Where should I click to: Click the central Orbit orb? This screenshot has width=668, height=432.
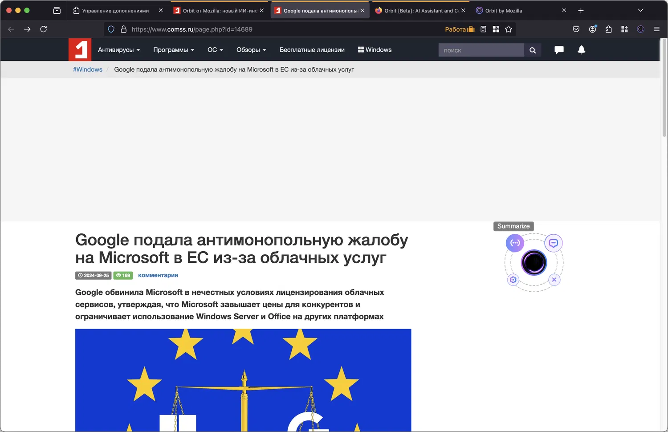click(534, 262)
